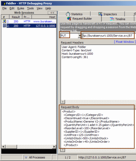Click the Fiddler lightning icon in title bar
This screenshot has height=161, width=136.
(4, 4)
